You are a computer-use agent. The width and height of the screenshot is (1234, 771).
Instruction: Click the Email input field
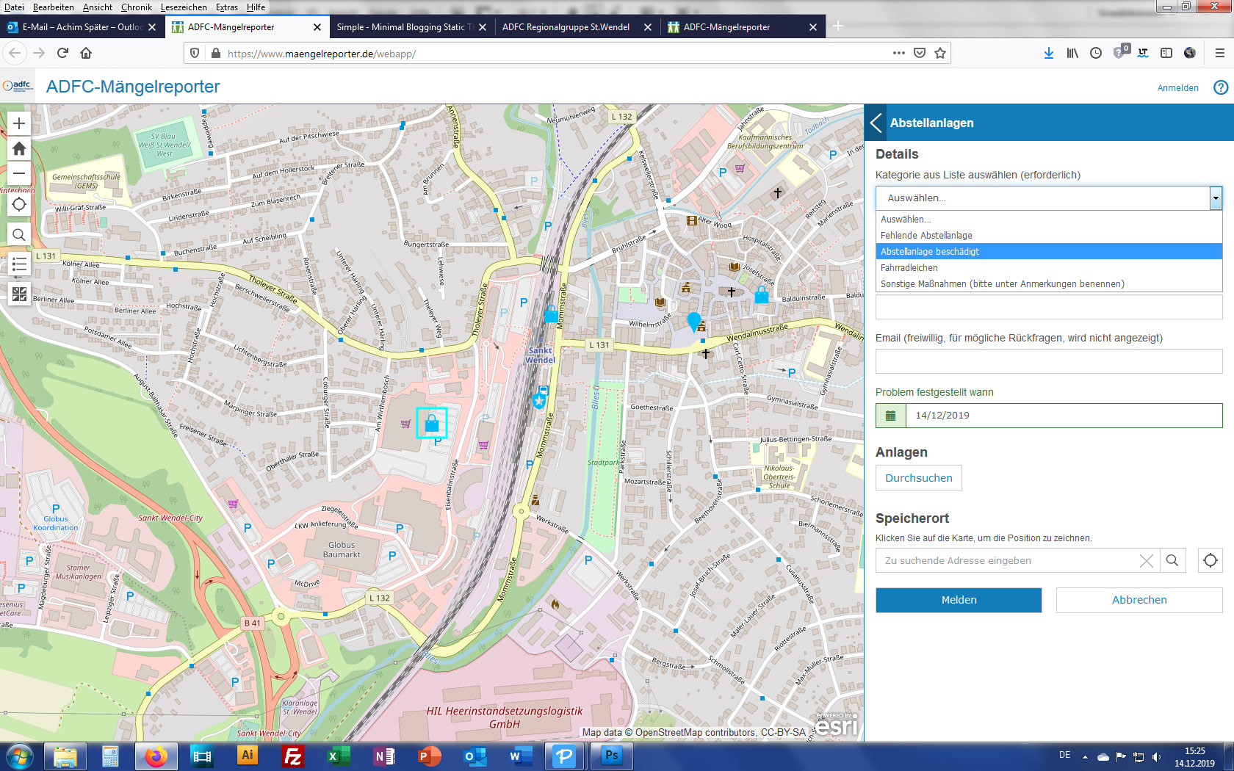click(x=1049, y=361)
